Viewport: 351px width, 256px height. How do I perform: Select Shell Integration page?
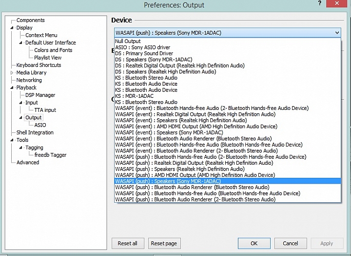[x=35, y=132]
